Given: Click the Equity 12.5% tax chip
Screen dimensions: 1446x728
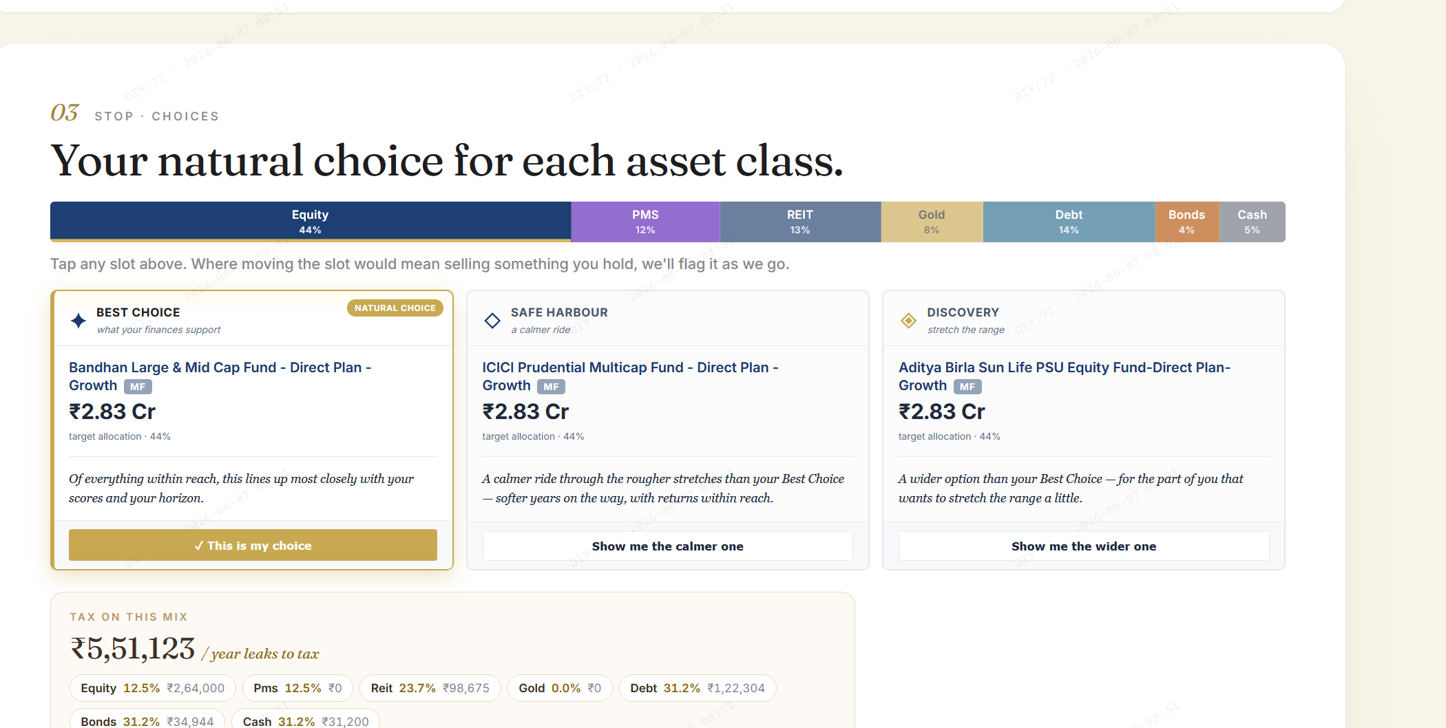Looking at the screenshot, I should (152, 688).
